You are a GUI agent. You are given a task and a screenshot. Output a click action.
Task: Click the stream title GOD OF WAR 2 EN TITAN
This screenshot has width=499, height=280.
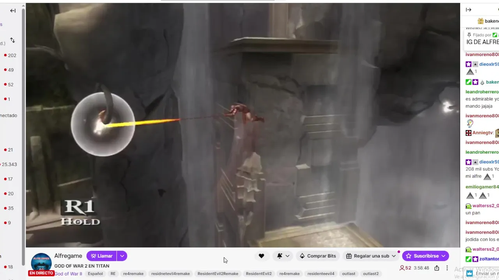(82, 266)
